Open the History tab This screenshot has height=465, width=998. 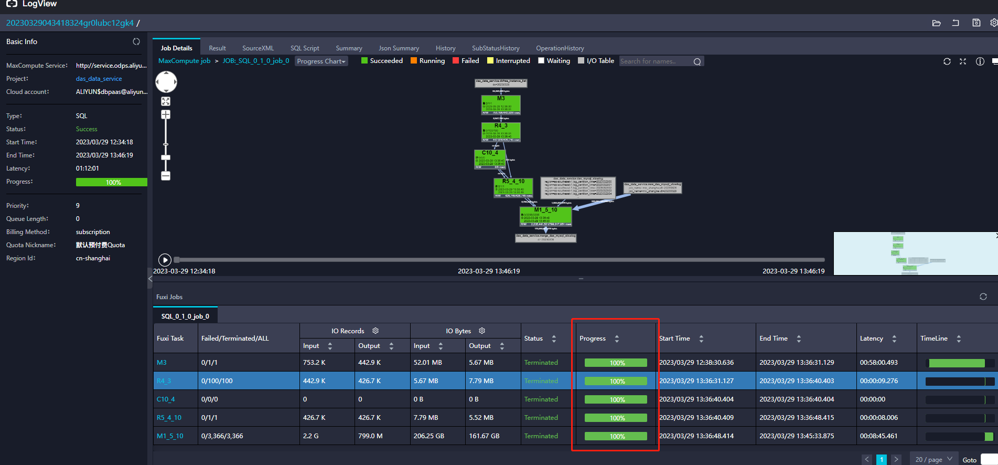point(445,48)
